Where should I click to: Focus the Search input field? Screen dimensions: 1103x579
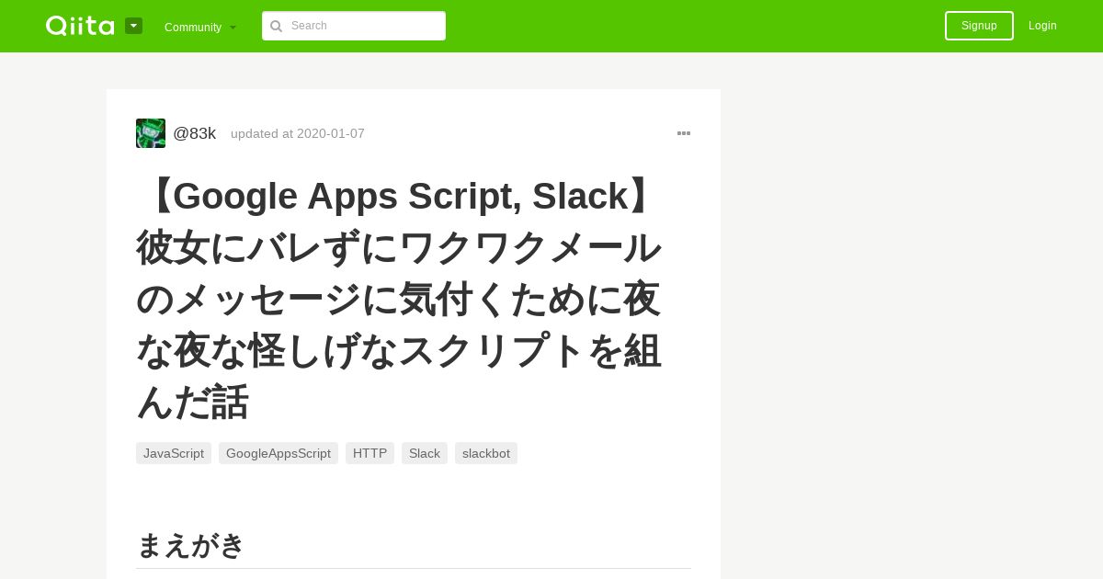pyautogui.click(x=354, y=26)
